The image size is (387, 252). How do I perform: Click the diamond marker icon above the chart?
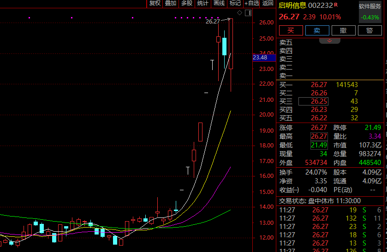[x=240, y=12]
